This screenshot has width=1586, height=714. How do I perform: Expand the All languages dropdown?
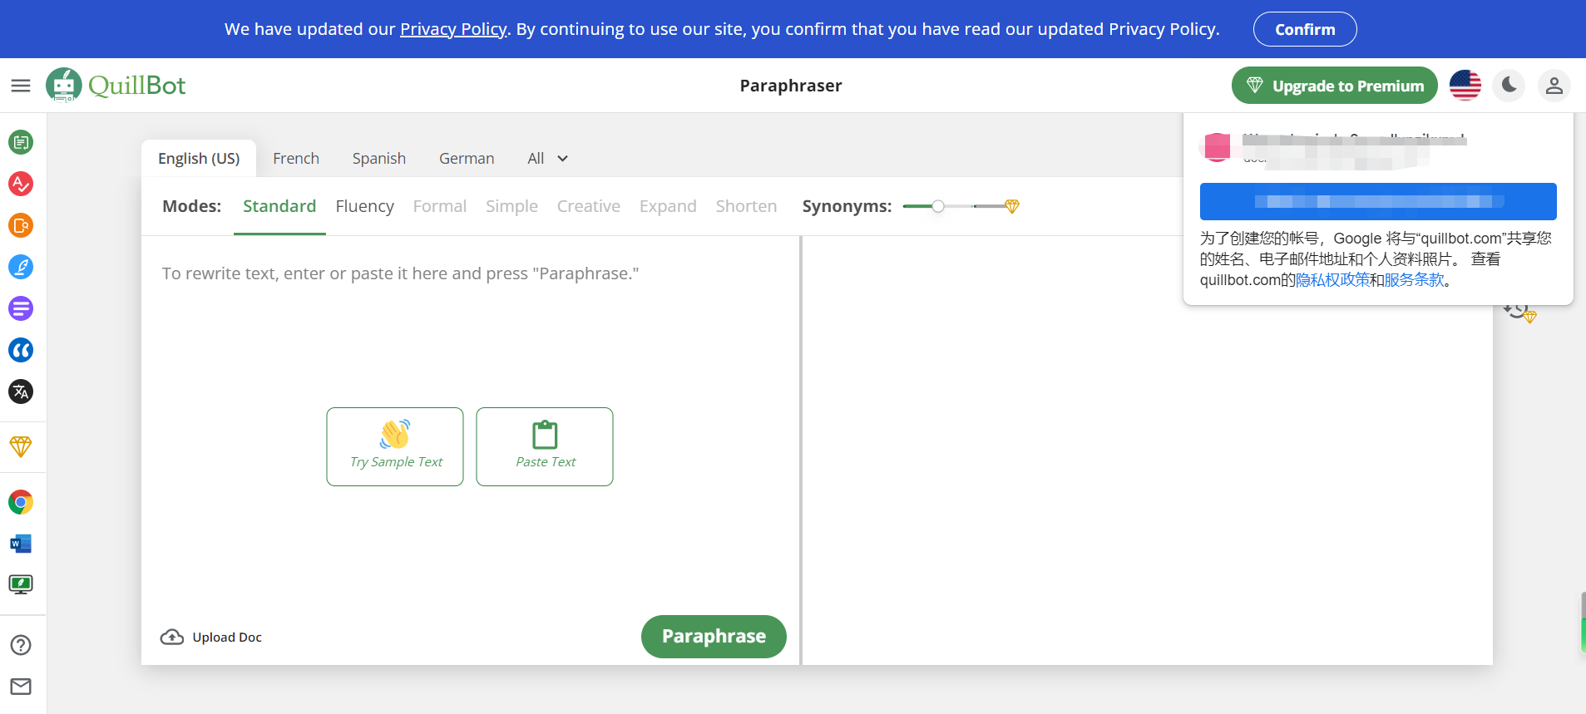[547, 159]
